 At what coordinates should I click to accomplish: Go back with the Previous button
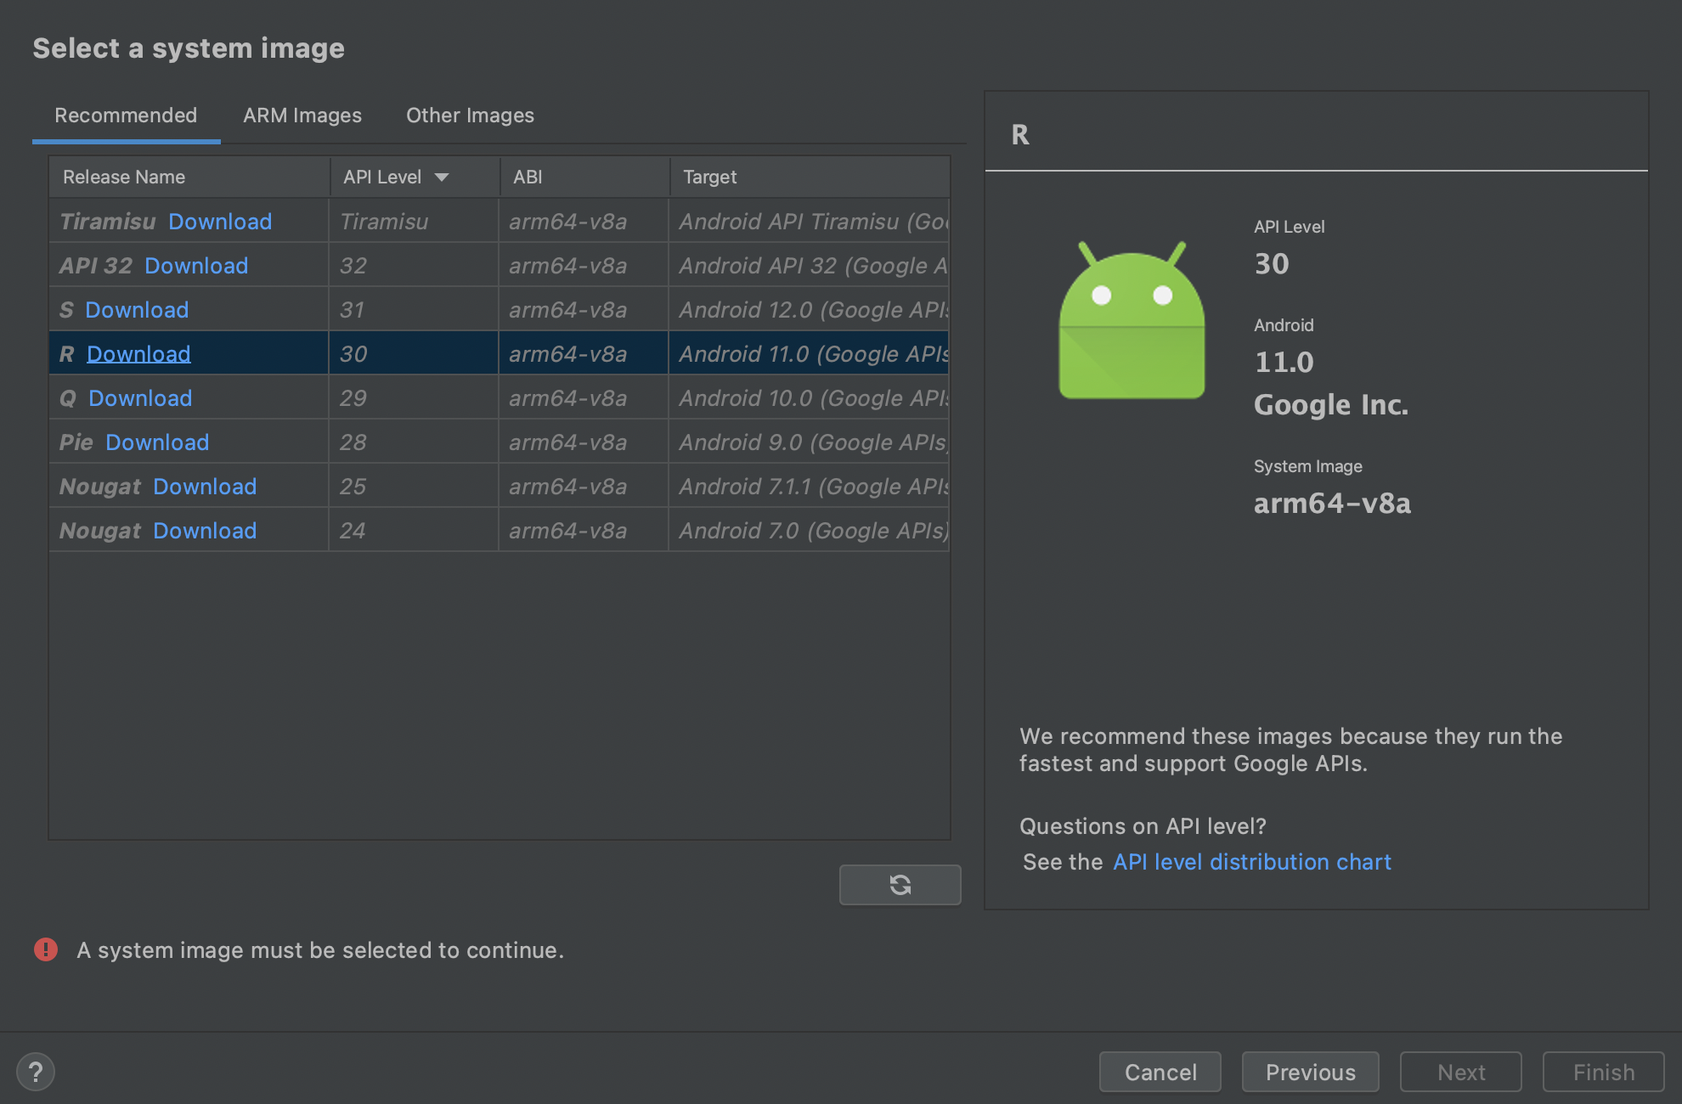pos(1311,1072)
